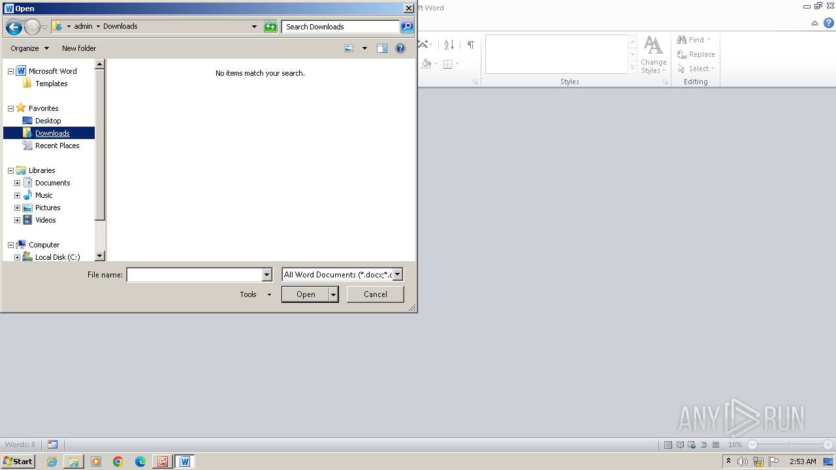
Task: Click the Cancel button
Action: 376,294
